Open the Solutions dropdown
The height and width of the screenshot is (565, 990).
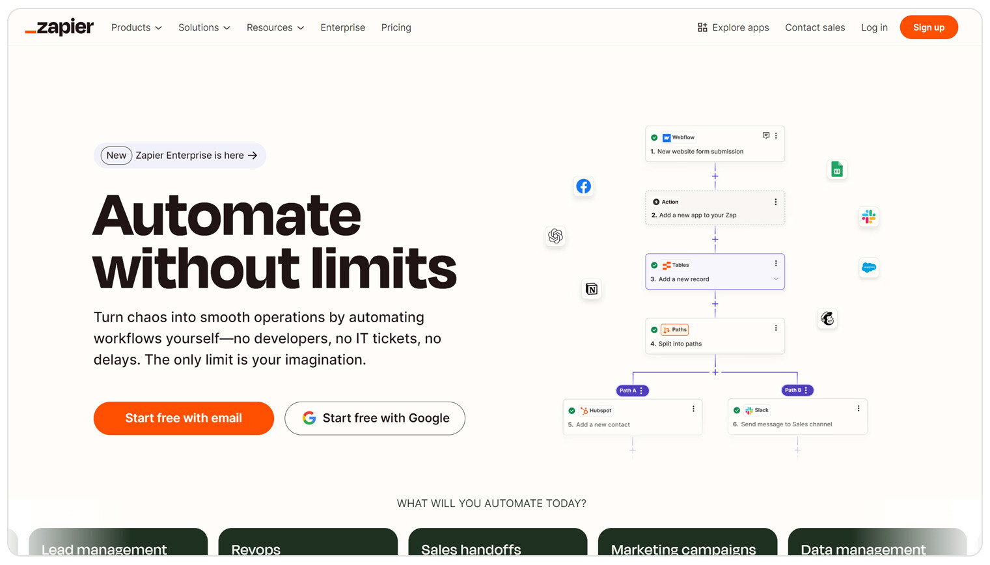(204, 27)
